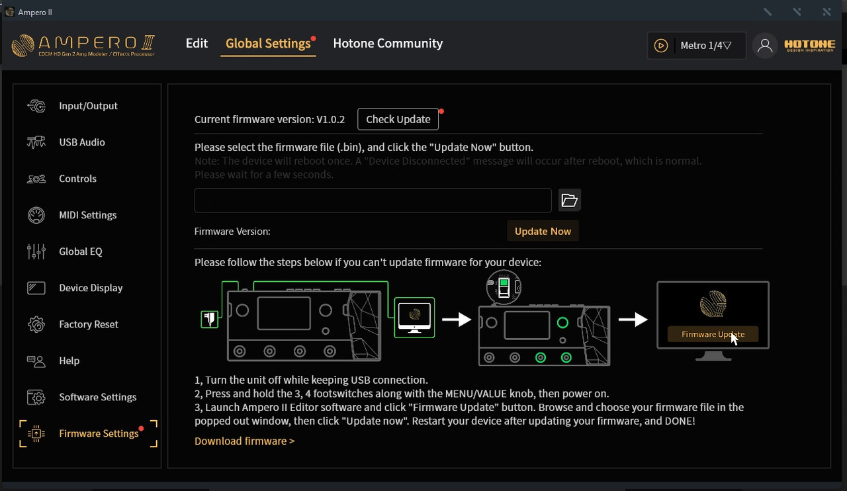Maximize the Ampero II window

click(x=797, y=12)
